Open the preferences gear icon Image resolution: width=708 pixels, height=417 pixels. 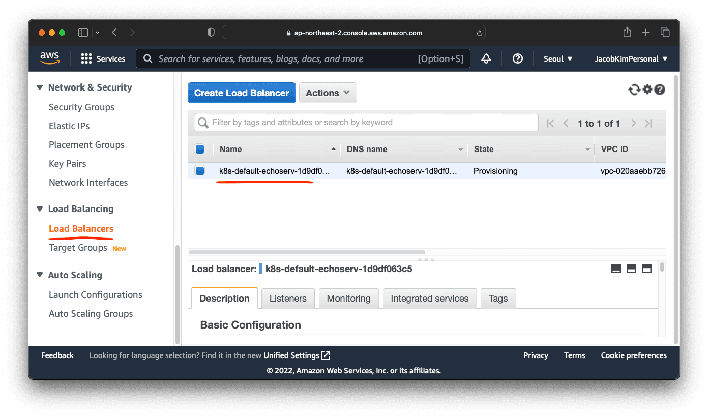647,90
